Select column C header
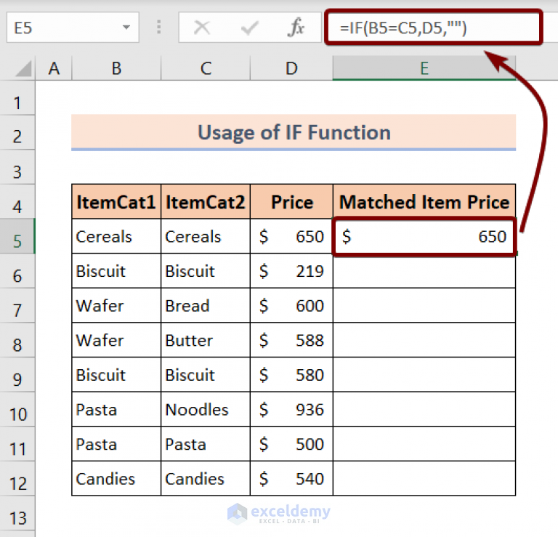 206,68
